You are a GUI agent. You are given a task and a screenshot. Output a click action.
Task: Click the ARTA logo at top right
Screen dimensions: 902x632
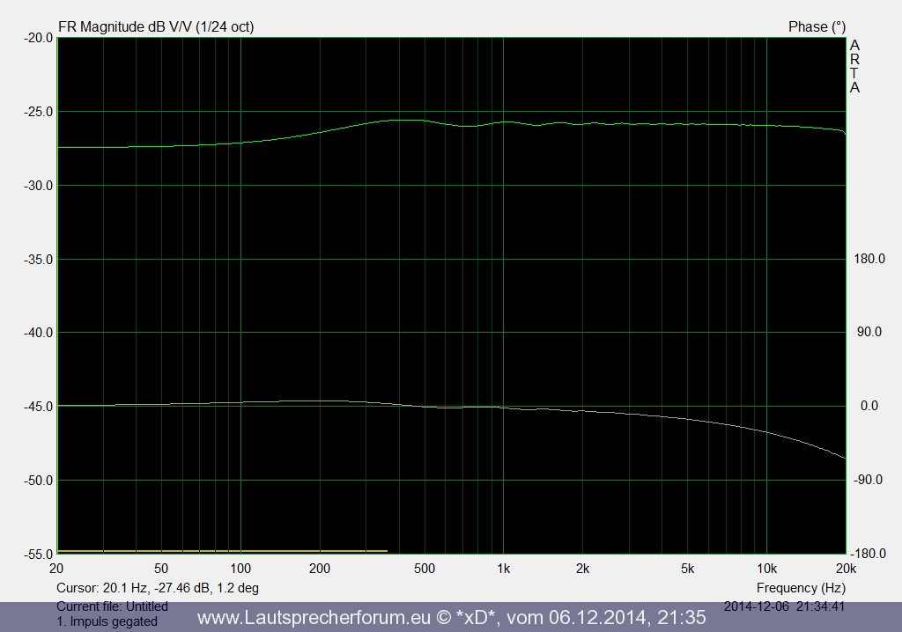(854, 66)
